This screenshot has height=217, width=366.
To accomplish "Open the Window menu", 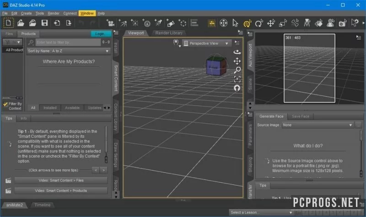I will 87,13.
